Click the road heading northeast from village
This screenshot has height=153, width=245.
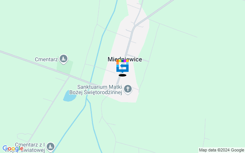(154, 13)
